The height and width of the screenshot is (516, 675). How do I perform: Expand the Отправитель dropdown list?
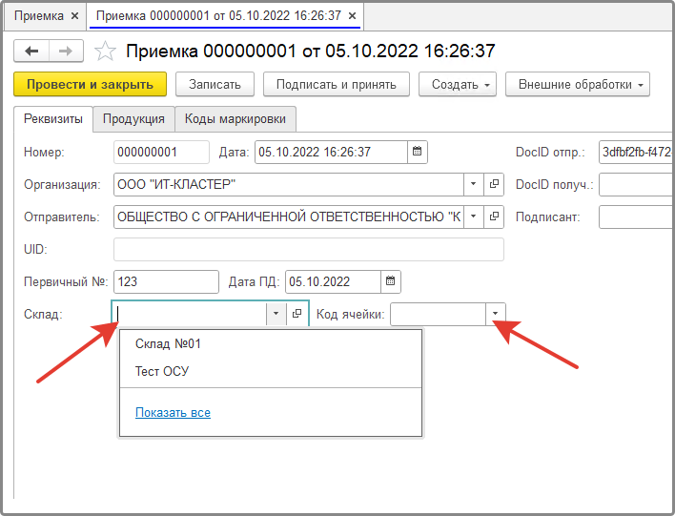[474, 217]
